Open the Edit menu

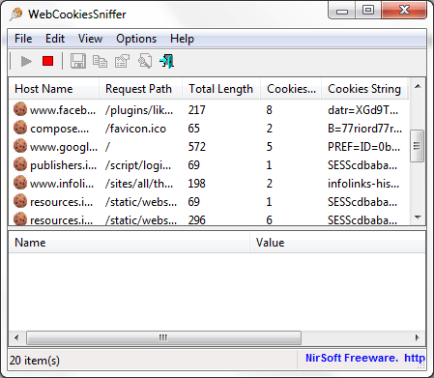click(55, 39)
